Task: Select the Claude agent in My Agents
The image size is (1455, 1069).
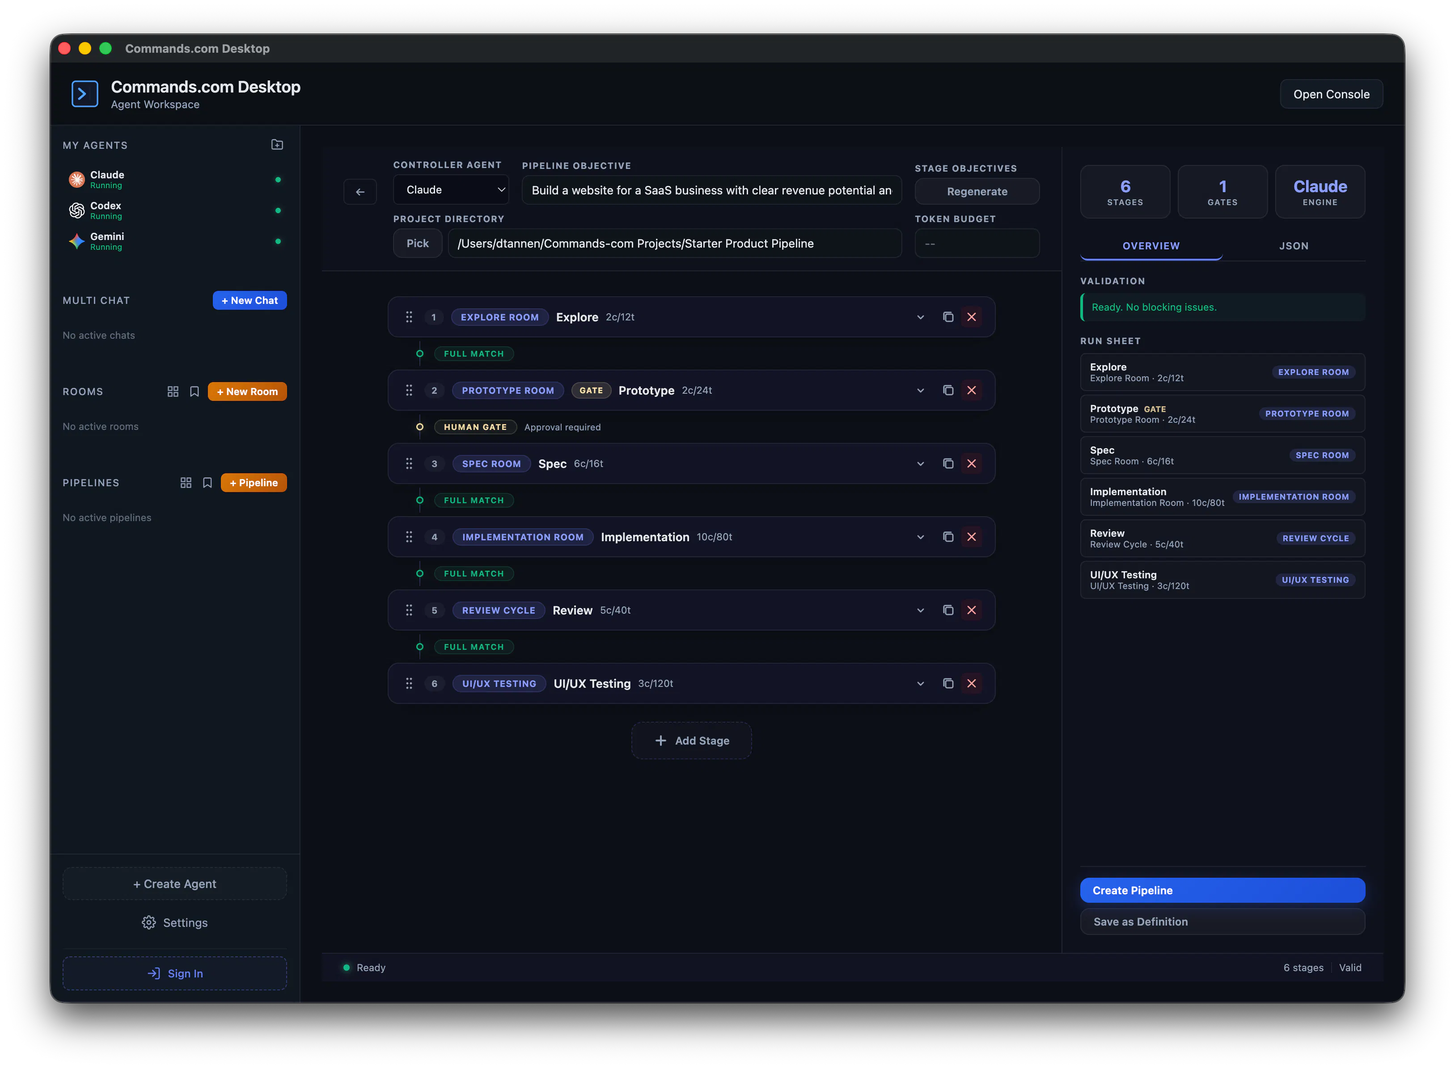Action: pos(175,179)
